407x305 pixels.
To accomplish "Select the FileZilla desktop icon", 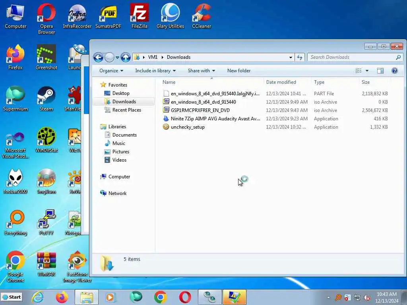I will (x=140, y=16).
